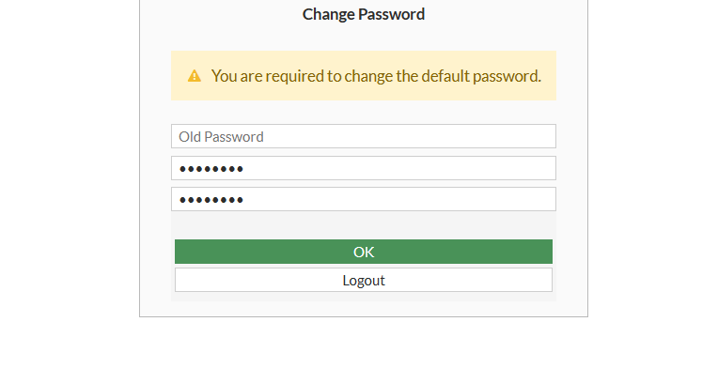Focus the Old Password input field
The width and height of the screenshot is (718, 368).
tap(364, 136)
